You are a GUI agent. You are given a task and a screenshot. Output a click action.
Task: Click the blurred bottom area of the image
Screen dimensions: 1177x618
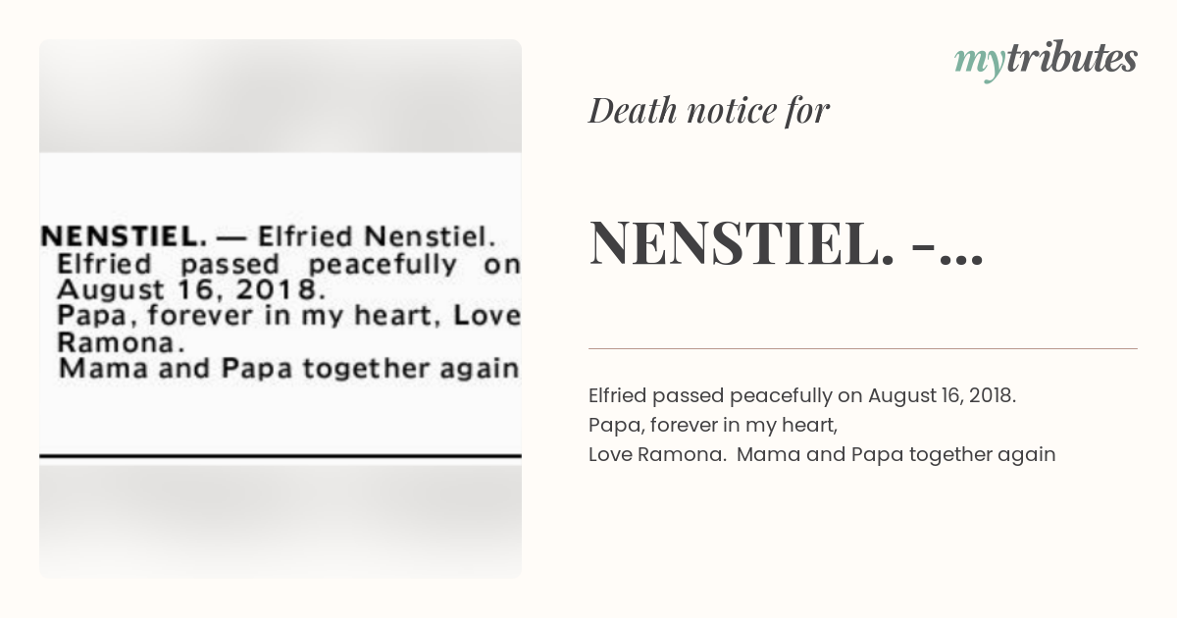[281, 520]
